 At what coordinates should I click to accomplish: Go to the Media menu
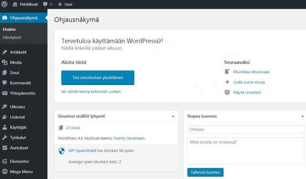pos(16,63)
